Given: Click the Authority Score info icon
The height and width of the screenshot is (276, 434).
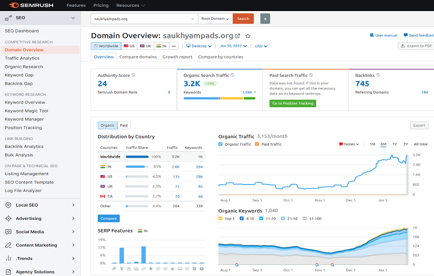Looking at the screenshot, I should point(133,75).
